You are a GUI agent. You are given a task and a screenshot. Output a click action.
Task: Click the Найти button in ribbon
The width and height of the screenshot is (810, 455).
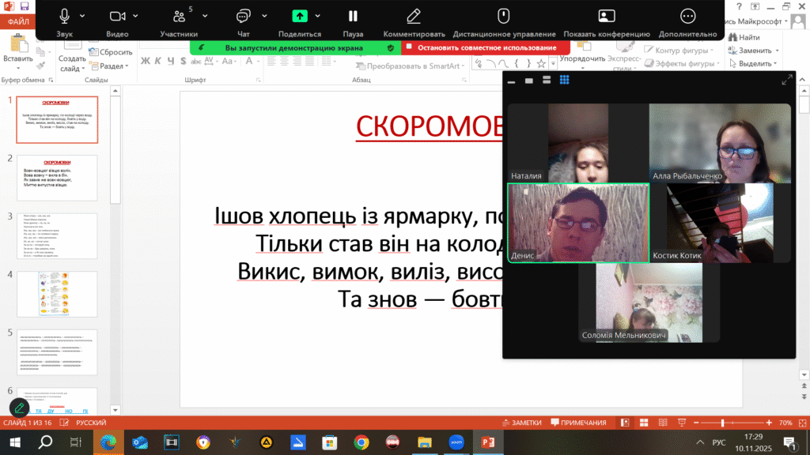pyautogui.click(x=745, y=37)
